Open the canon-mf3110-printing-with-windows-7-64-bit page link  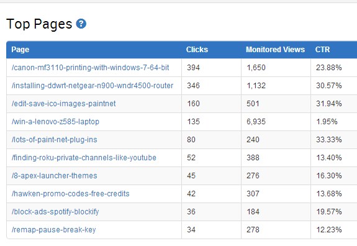[x=91, y=68]
